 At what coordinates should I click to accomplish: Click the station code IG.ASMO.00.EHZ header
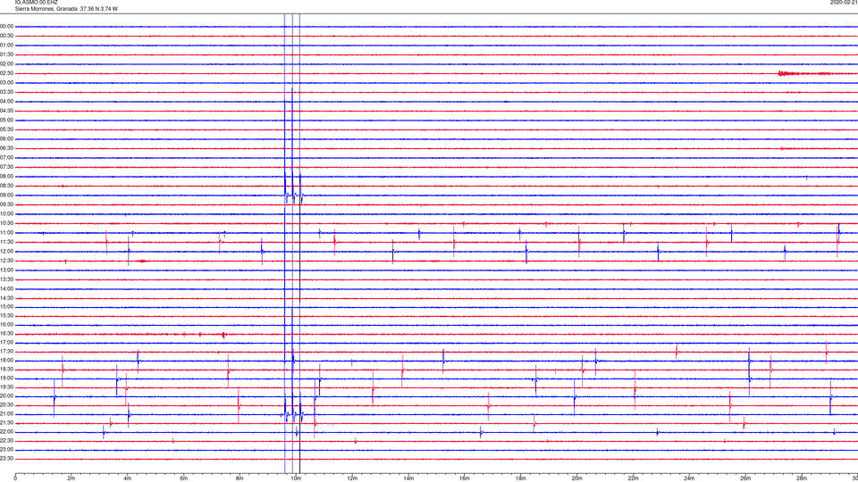point(36,3)
